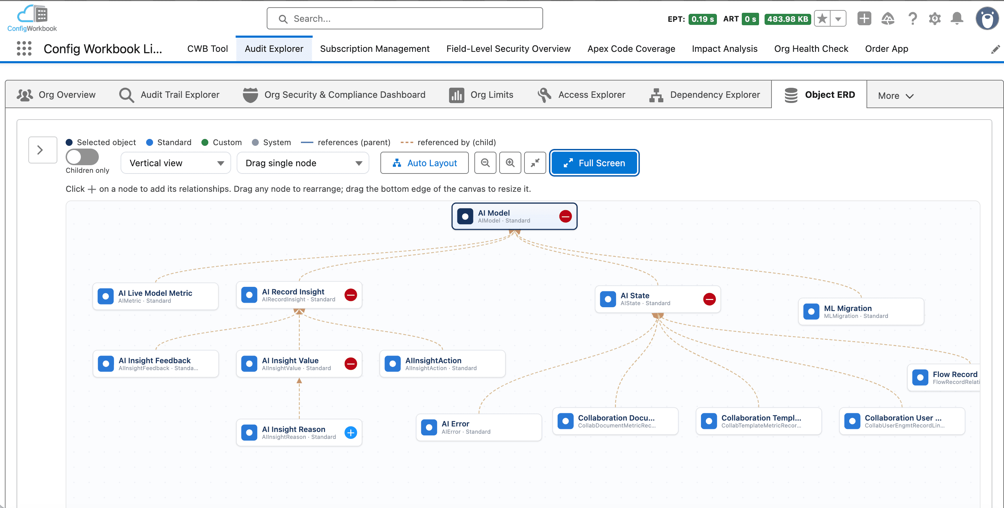The height and width of the screenshot is (508, 1004).
Task: Click the AI Model node title
Action: click(493, 213)
